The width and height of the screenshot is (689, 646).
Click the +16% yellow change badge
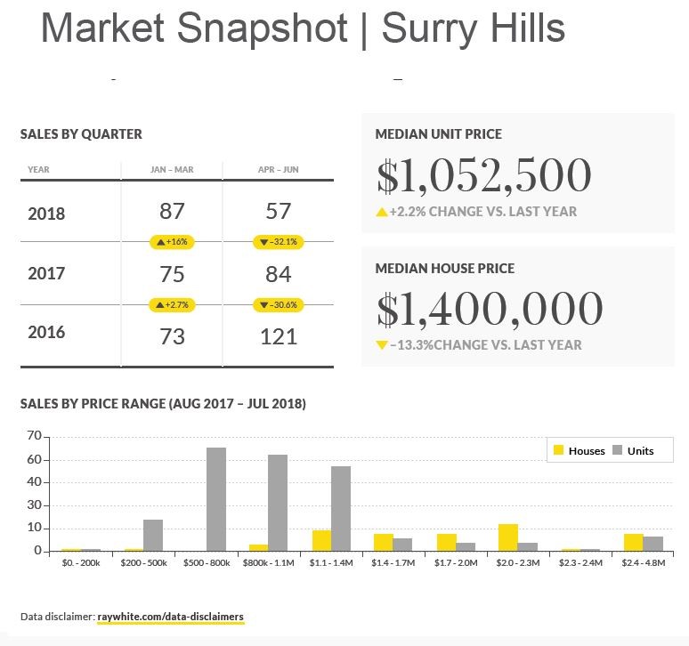coord(172,241)
